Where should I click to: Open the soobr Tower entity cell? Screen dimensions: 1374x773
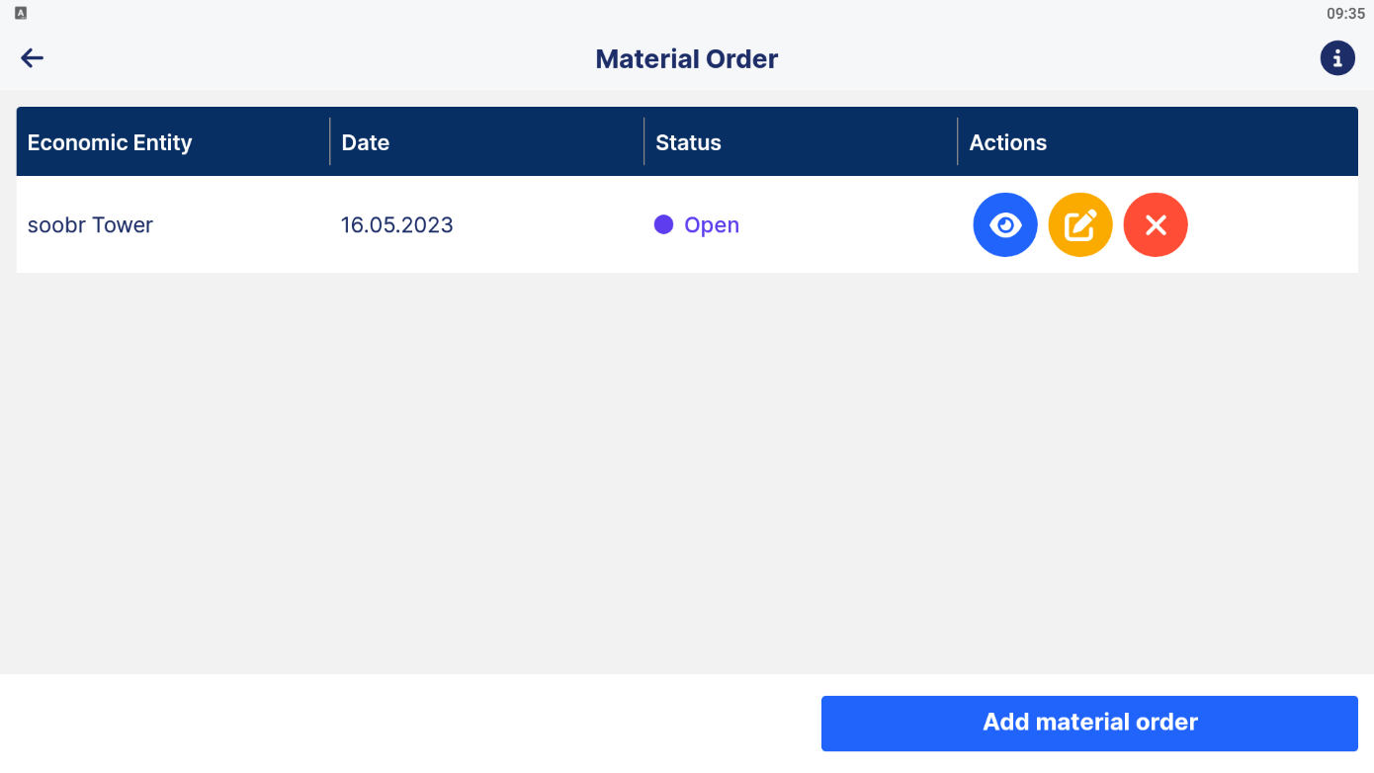tap(90, 225)
